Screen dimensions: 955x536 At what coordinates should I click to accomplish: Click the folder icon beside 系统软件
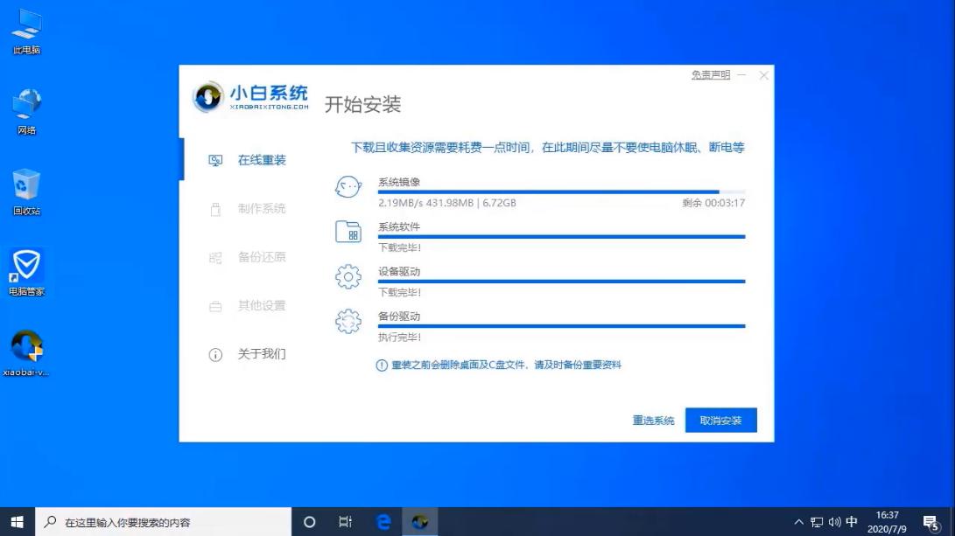348,231
